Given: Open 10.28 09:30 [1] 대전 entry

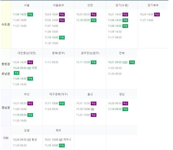Looking at the screenshot, I should coord(25,68).
